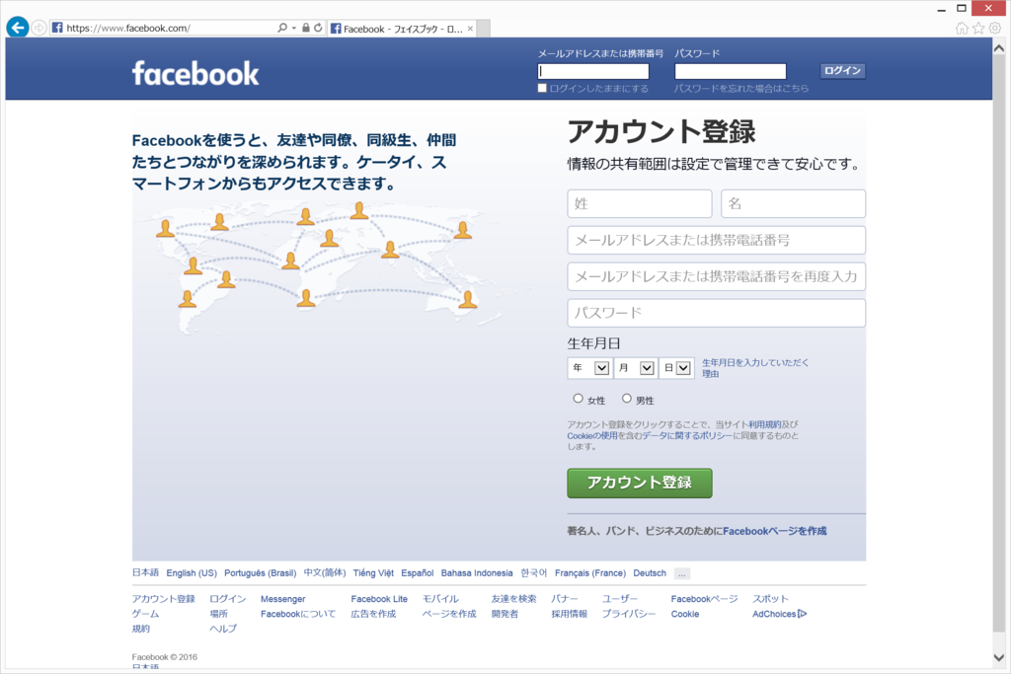The image size is (1011, 674).
Task: Open the Messenger footer link
Action: pyautogui.click(x=283, y=599)
